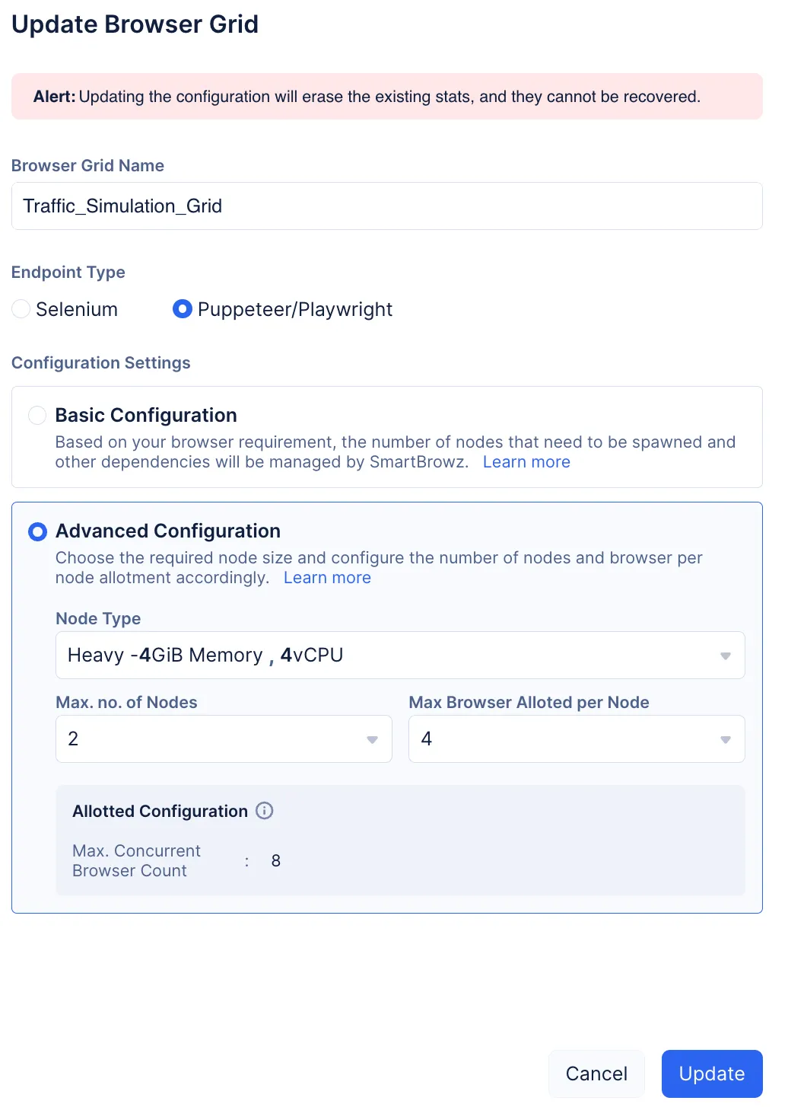Choose the Advanced Configuration radio option
This screenshot has width=788, height=1107.
(x=37, y=531)
